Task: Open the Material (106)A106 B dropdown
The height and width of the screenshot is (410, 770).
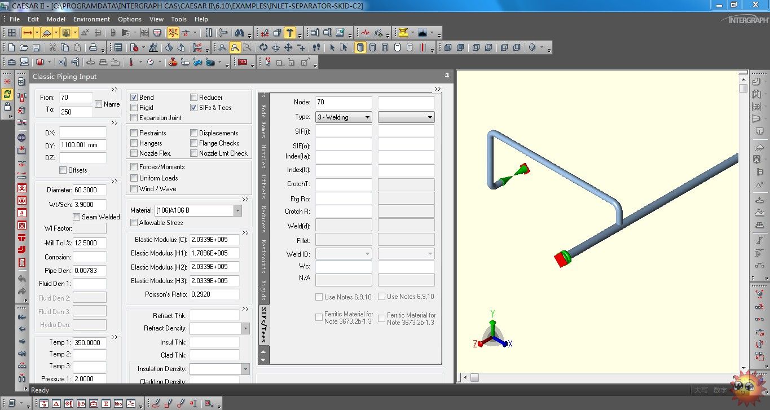Action: 237,210
